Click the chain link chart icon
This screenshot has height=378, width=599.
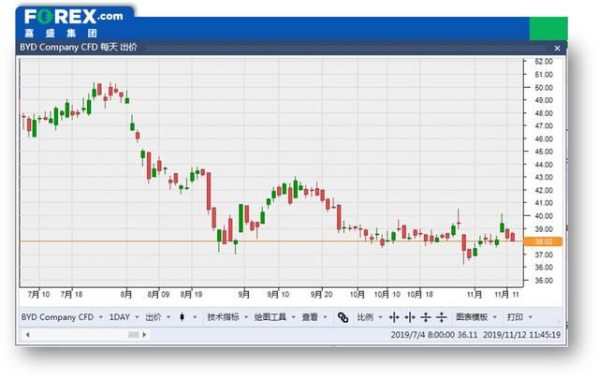click(343, 317)
